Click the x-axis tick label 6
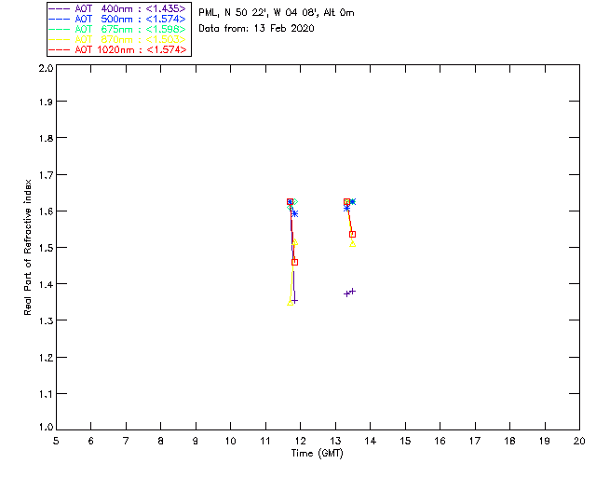Viewport: 596px width, 477px height. click(91, 441)
